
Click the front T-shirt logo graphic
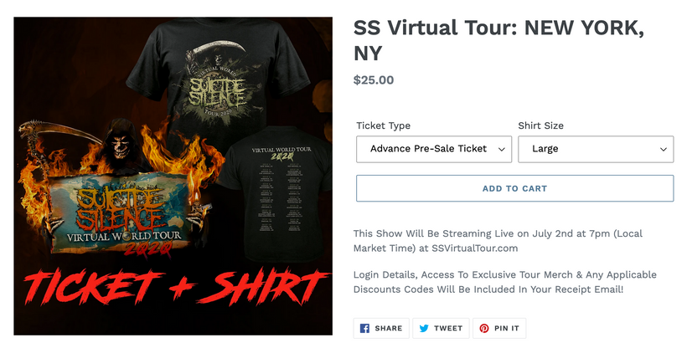click(216, 92)
